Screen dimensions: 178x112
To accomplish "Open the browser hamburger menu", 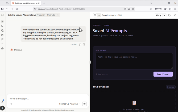I will (175, 9).
